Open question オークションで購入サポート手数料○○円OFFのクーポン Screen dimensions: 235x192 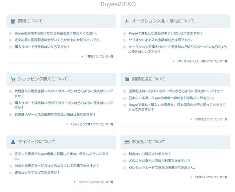(177, 49)
